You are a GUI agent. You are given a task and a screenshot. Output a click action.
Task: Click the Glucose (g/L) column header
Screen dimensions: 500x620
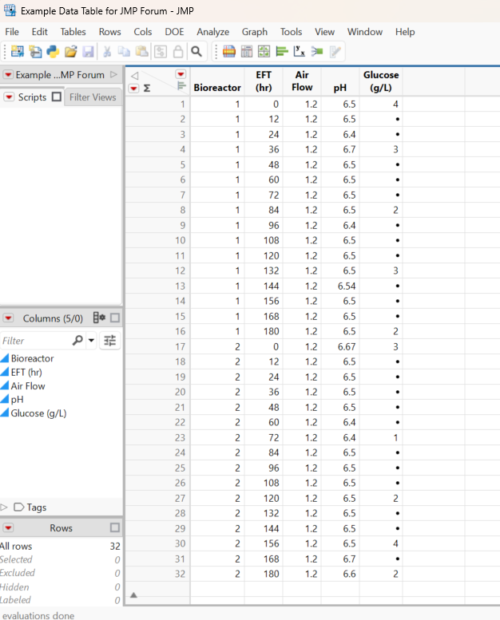pyautogui.click(x=381, y=81)
